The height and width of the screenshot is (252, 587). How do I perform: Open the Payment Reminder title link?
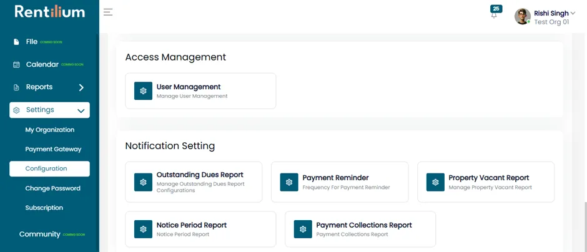[335, 178]
